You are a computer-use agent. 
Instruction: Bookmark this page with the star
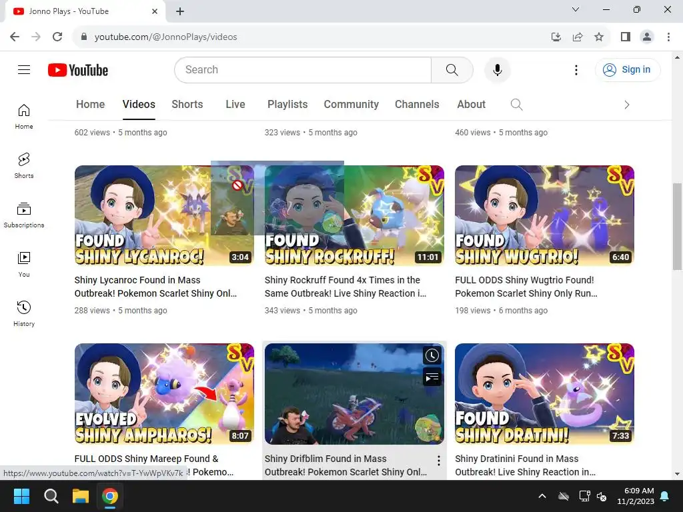click(599, 37)
